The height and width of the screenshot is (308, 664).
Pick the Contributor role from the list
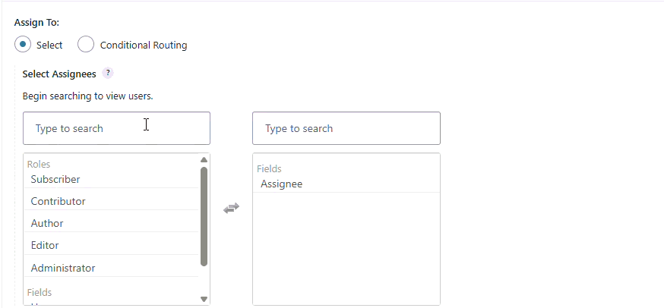(x=58, y=201)
